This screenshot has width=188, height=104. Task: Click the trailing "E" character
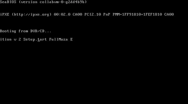[x=72, y=39]
